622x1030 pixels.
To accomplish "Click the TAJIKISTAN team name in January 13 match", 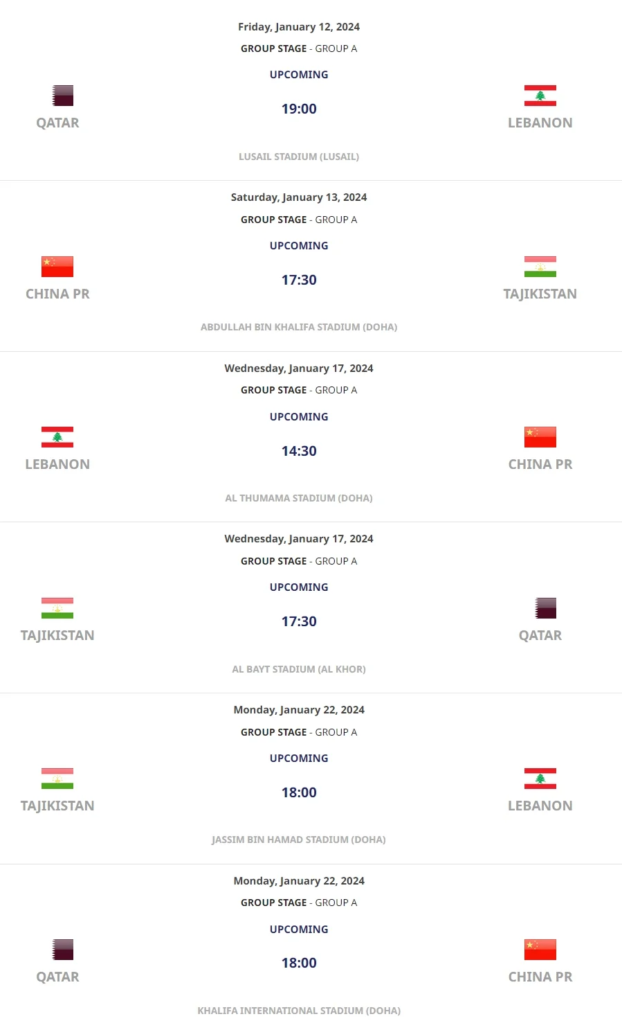I will click(x=540, y=294).
